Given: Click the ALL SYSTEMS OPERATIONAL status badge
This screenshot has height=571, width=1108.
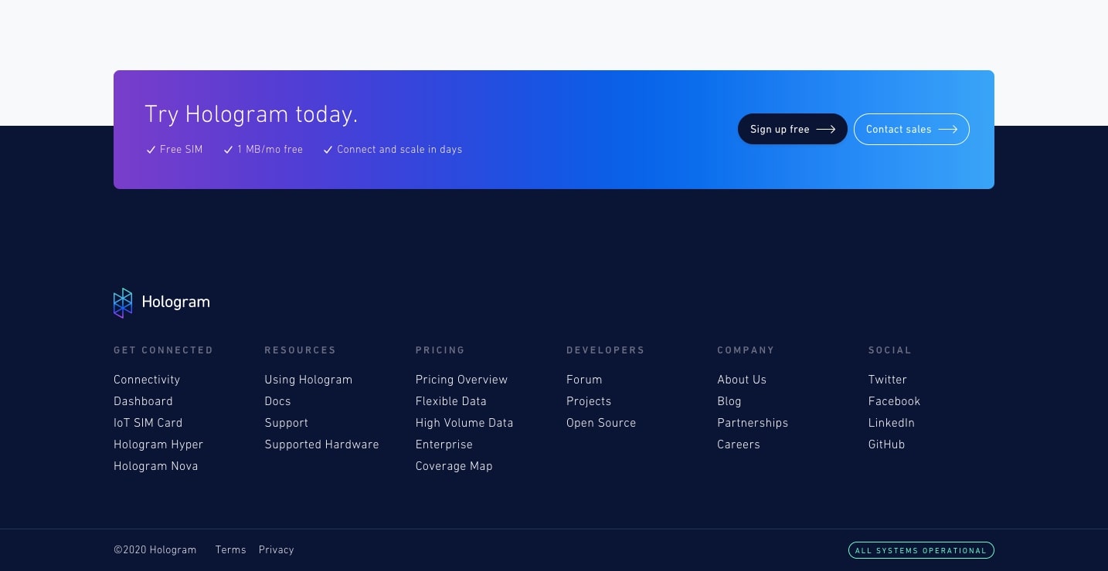Looking at the screenshot, I should click(x=921, y=550).
